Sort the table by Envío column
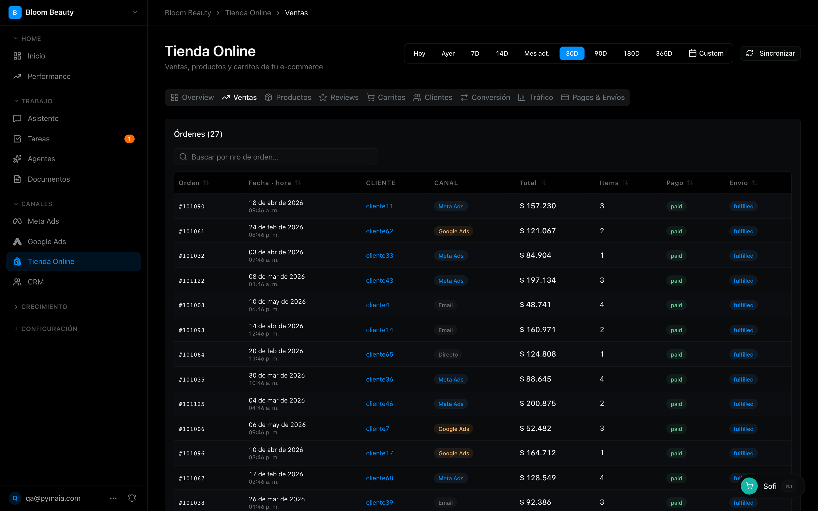The image size is (818, 511). [743, 183]
